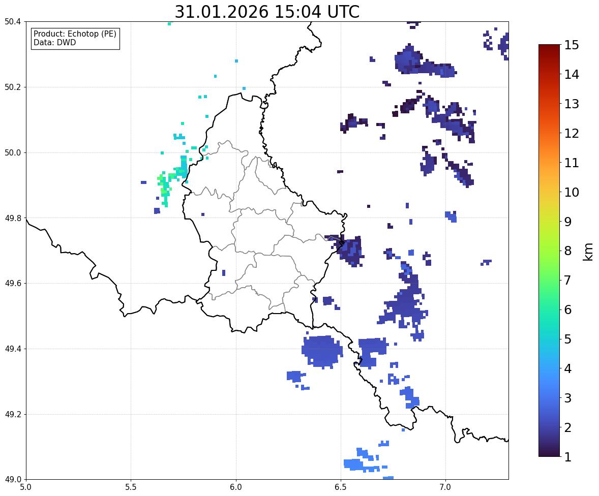Click colorbar tick label 10
Viewport: 599px width, 496px height.
[x=572, y=192]
